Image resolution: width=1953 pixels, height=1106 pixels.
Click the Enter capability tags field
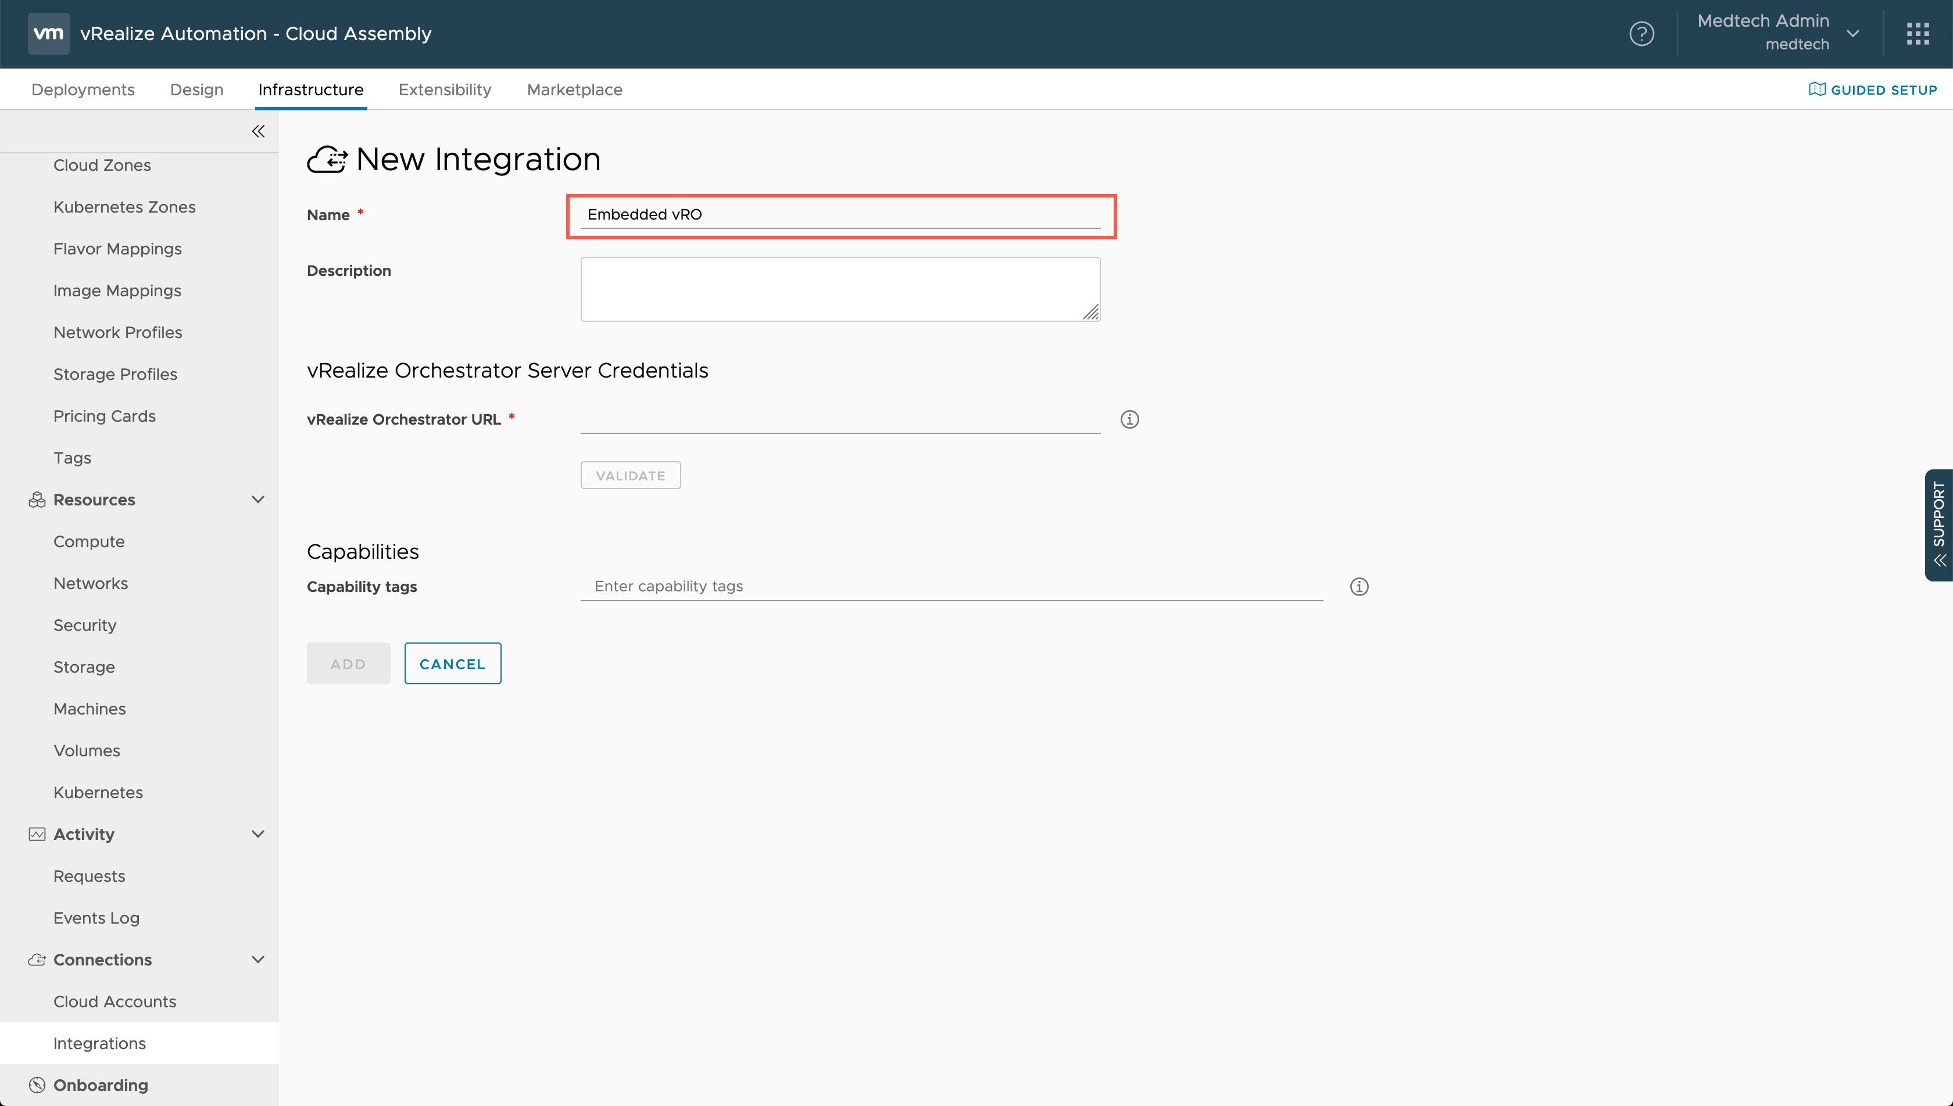coord(951,587)
